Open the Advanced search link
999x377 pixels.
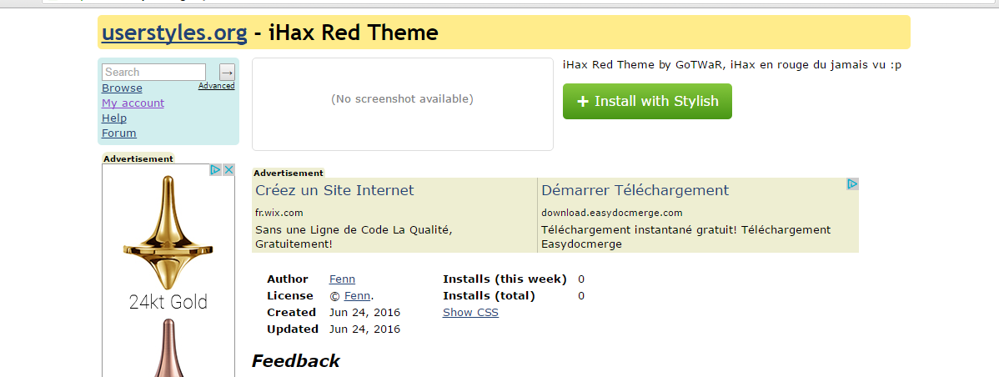[216, 86]
